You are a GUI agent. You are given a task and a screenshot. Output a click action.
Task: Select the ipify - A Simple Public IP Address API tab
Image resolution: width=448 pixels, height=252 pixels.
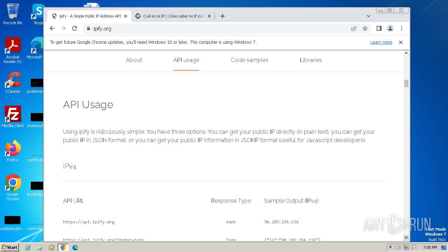(89, 16)
